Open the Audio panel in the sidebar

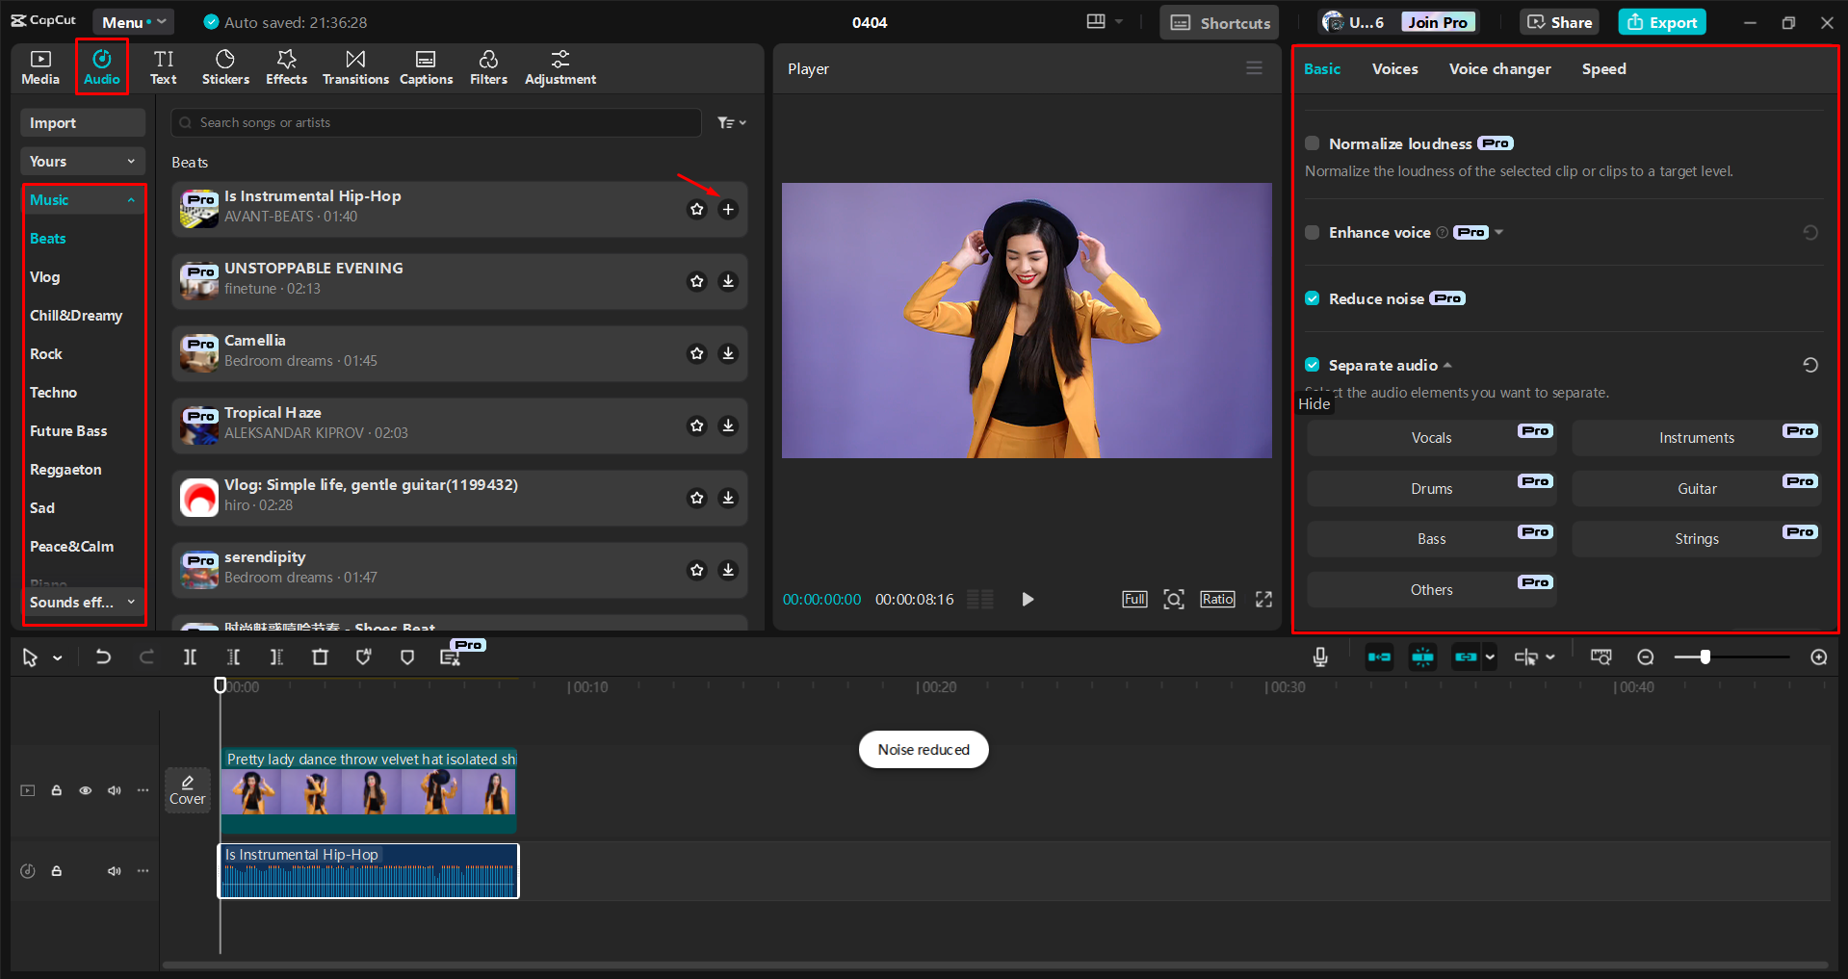click(101, 66)
